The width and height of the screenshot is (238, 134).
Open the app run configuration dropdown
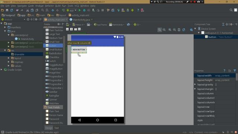71,10
